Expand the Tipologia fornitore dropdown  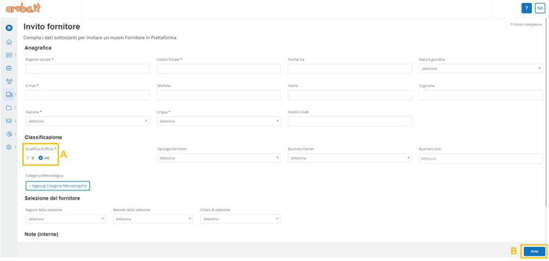pyautogui.click(x=218, y=158)
